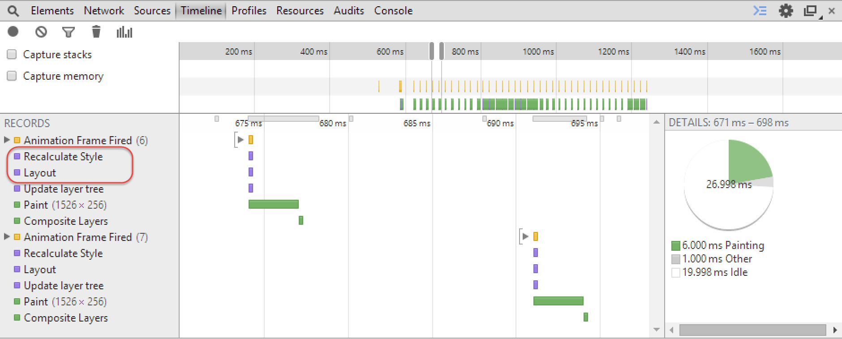
Task: Select the second Update layer tree record
Action: click(x=64, y=285)
